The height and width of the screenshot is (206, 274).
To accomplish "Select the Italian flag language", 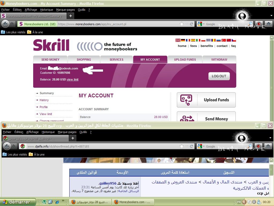I will point(198,40).
